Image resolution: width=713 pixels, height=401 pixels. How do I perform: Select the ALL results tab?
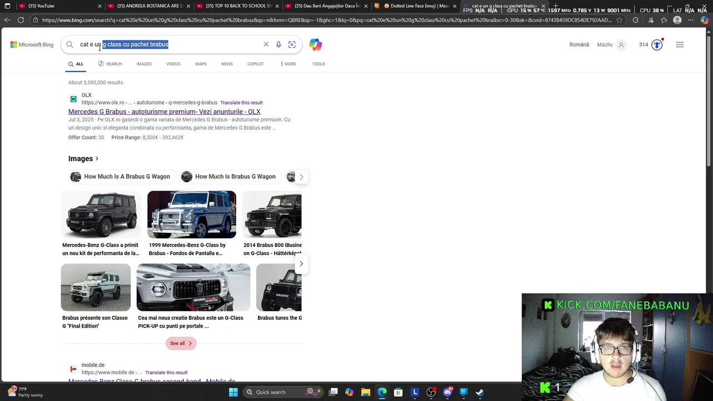pos(76,64)
